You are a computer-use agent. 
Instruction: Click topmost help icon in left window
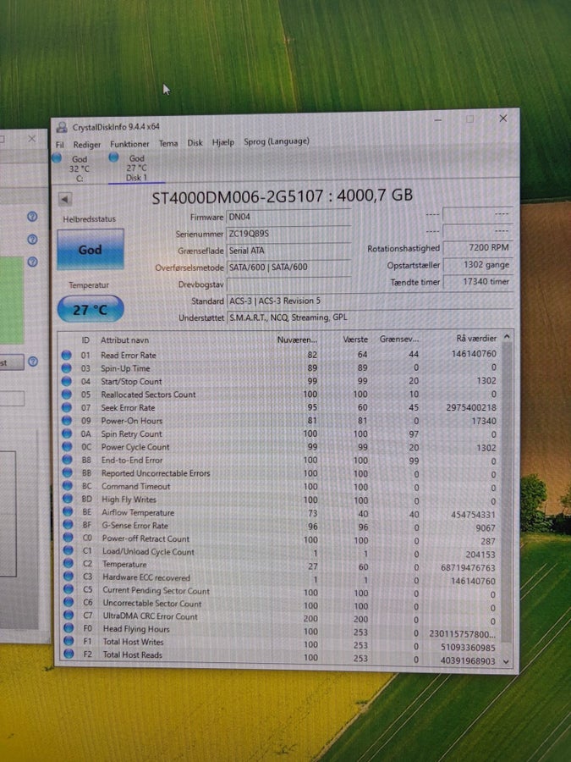(32, 217)
